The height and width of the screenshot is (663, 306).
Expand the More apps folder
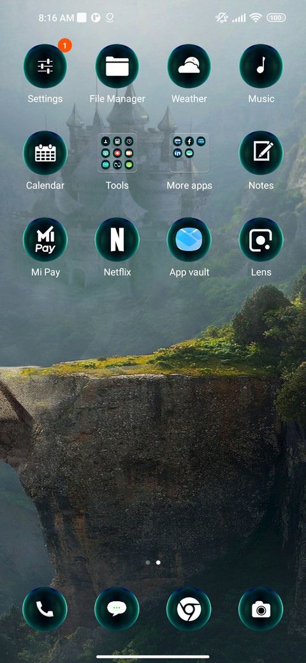(x=189, y=153)
